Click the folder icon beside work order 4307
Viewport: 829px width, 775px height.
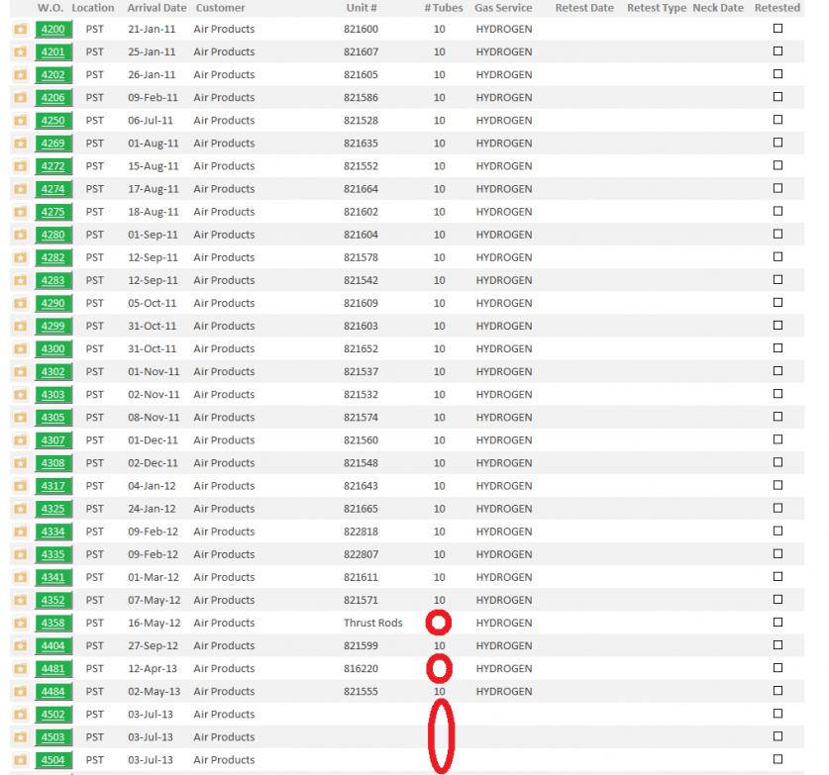coord(21,440)
